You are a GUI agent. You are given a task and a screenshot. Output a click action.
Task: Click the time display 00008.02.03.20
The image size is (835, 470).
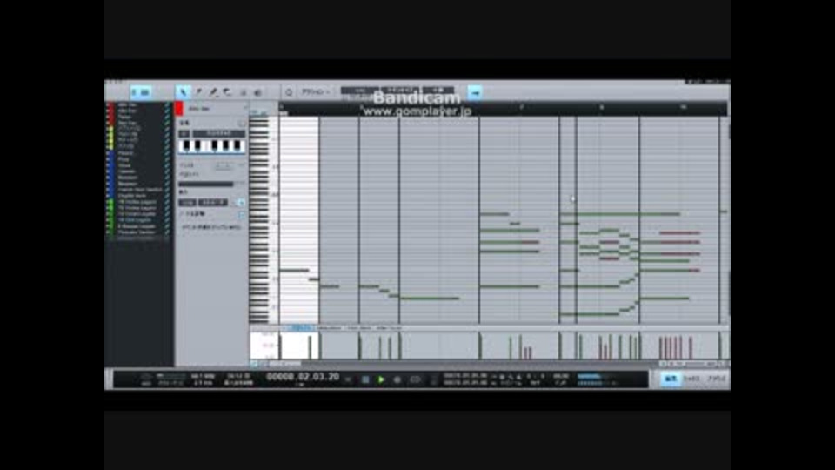point(303,377)
